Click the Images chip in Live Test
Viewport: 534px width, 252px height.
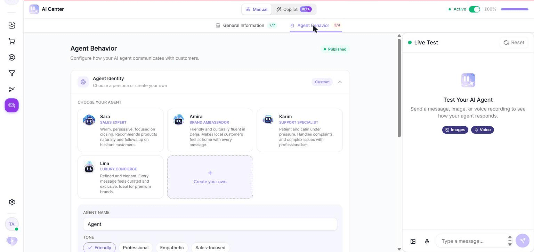point(455,130)
